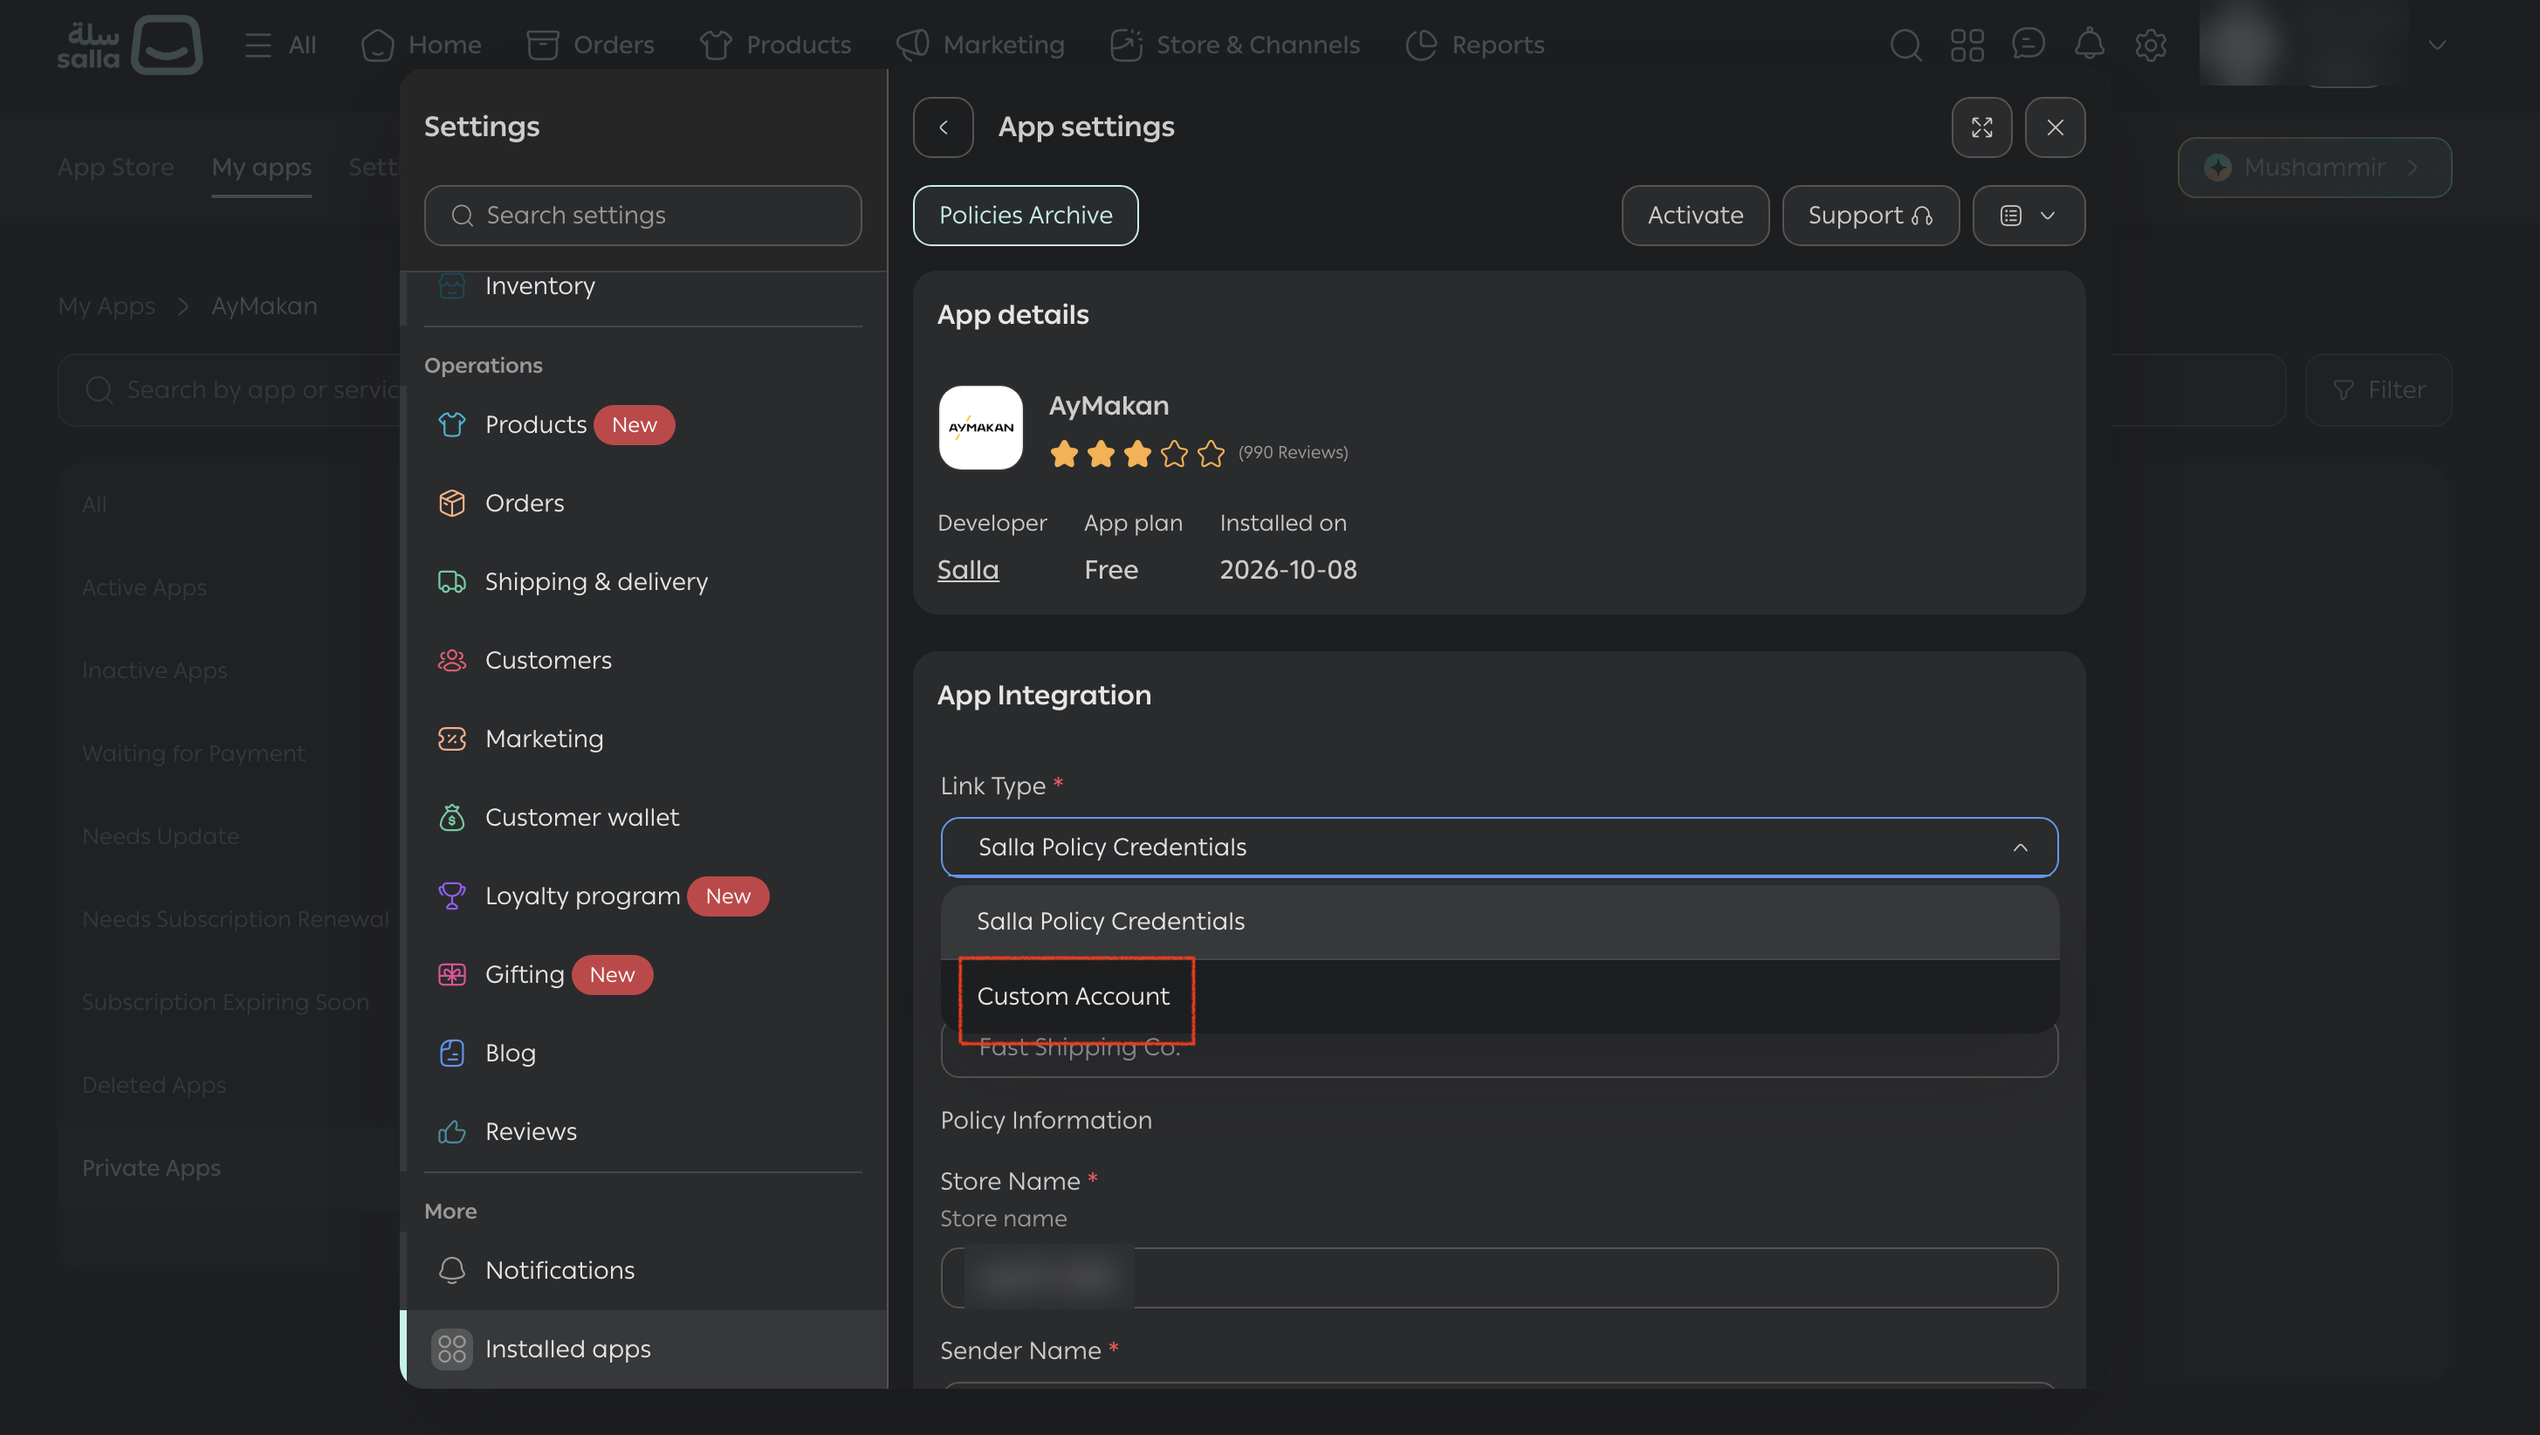Image resolution: width=2540 pixels, height=1435 pixels.
Task: Open the notifications bell icon in top bar
Action: 2090,45
